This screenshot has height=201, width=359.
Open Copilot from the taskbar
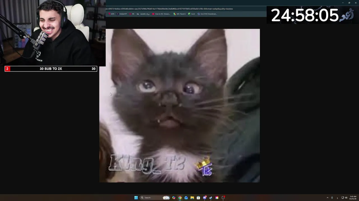coord(174,198)
